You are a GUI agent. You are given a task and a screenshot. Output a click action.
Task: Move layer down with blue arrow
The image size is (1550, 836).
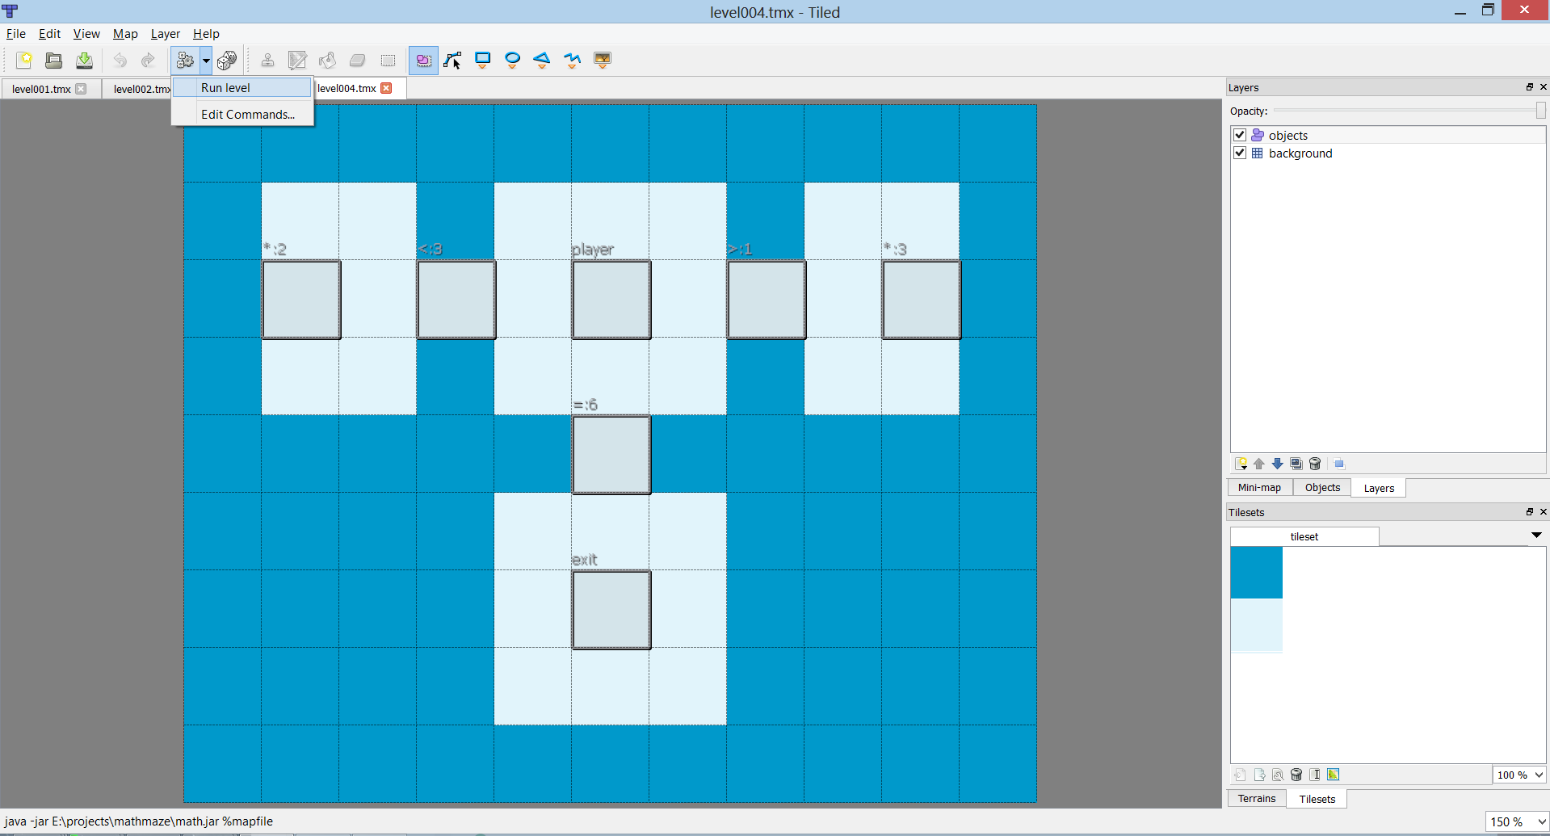click(x=1278, y=464)
